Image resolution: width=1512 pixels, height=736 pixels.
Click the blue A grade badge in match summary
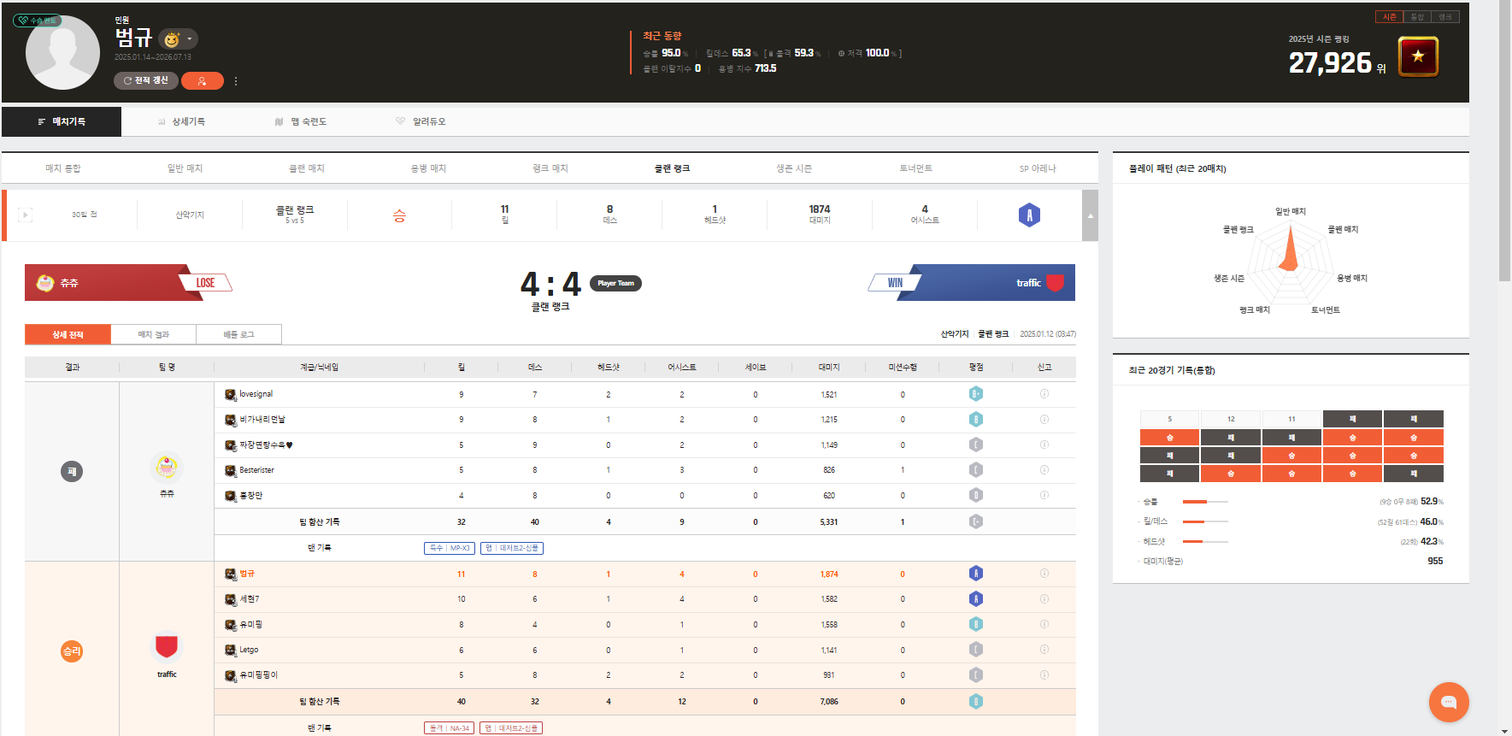(x=1029, y=215)
